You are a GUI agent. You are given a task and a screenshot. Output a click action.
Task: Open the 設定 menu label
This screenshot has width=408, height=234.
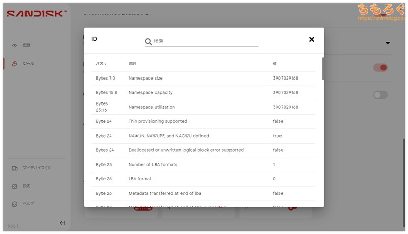(27, 186)
